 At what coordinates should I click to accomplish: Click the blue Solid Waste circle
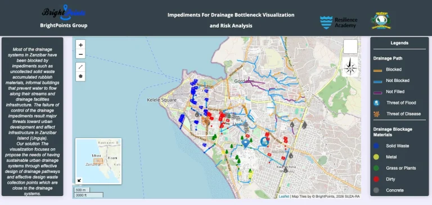376,146
